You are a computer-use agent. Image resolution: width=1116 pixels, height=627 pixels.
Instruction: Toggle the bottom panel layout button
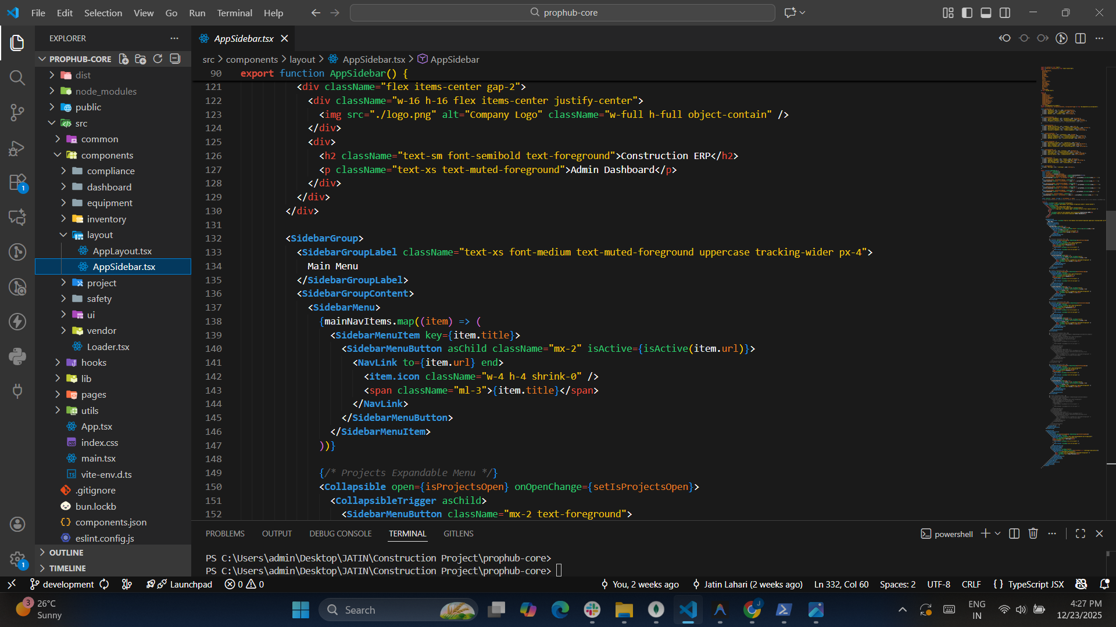point(986,13)
